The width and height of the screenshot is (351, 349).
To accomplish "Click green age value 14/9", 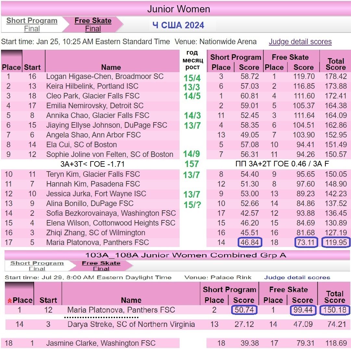I will [x=191, y=154].
